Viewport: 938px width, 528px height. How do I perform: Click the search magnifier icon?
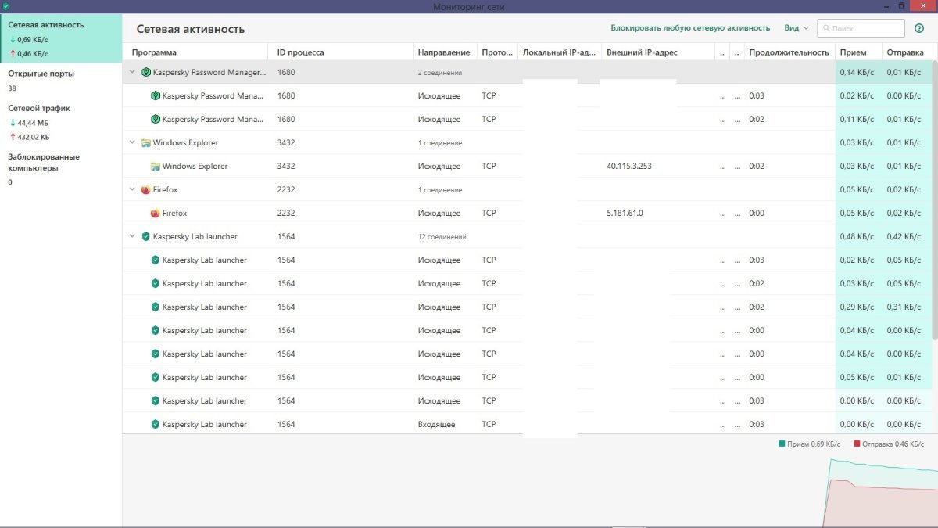[x=825, y=28]
